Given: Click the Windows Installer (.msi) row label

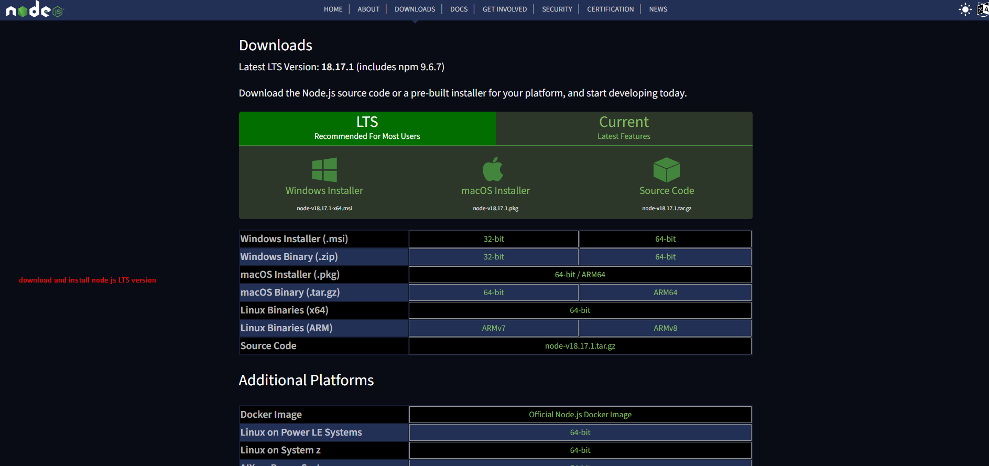Looking at the screenshot, I should tap(294, 239).
